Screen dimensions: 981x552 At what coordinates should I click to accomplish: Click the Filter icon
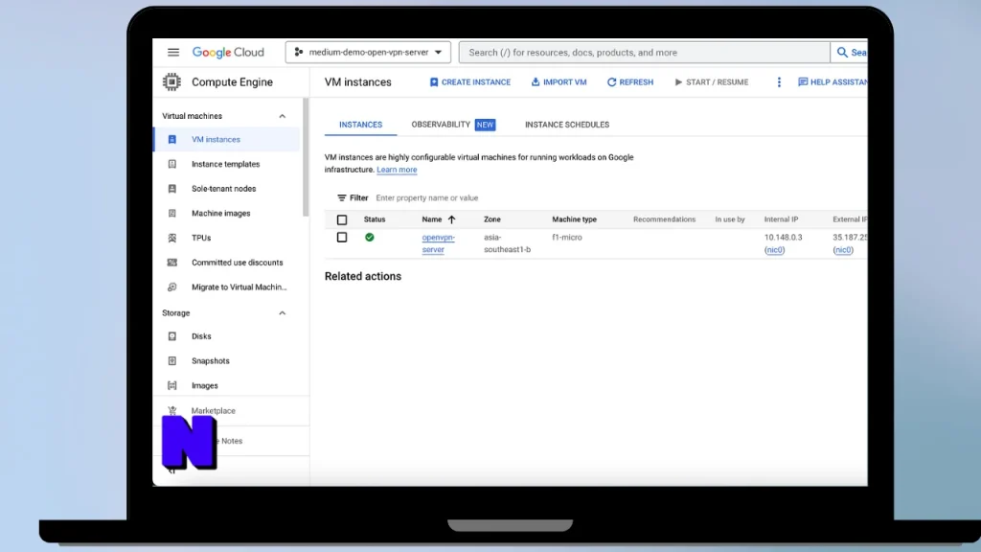click(x=342, y=197)
